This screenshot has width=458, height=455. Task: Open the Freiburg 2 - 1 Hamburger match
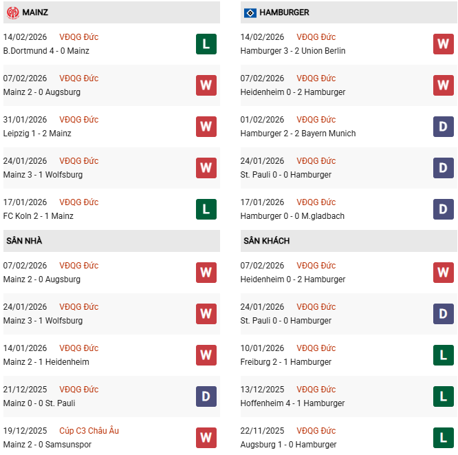[285, 362]
